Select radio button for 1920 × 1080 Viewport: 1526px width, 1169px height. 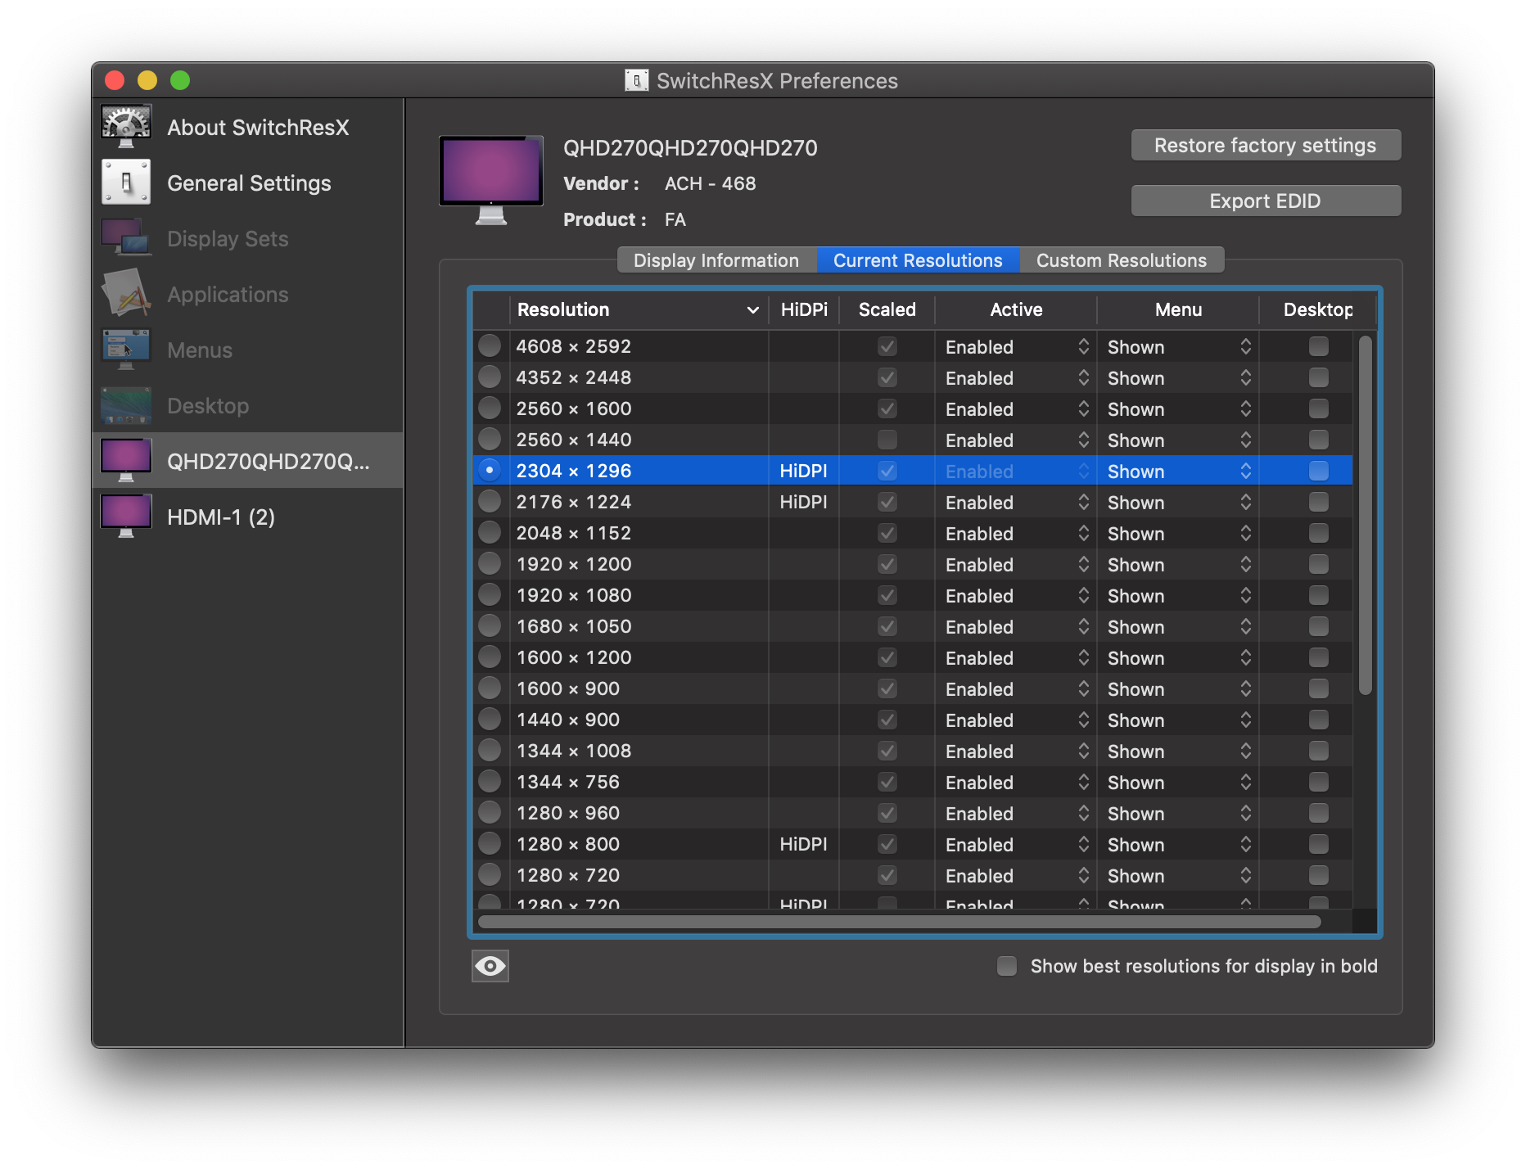pyautogui.click(x=490, y=595)
